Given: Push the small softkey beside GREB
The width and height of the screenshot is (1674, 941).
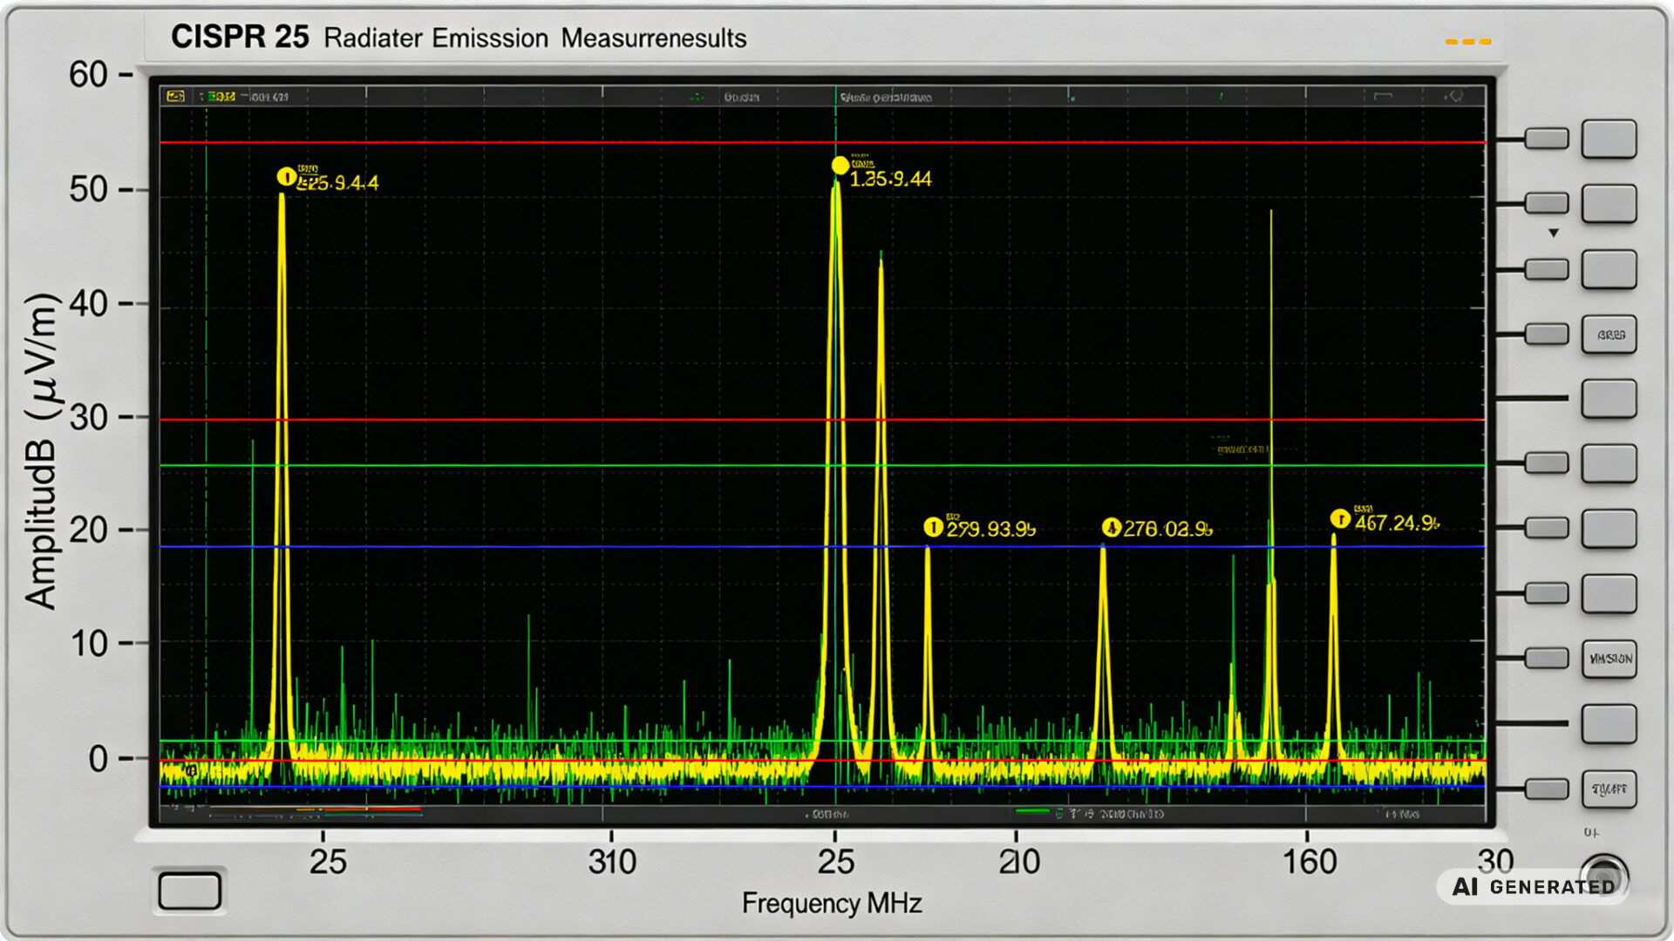Looking at the screenshot, I should coord(1547,335).
